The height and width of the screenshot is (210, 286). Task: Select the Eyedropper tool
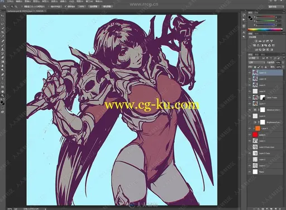2,36
